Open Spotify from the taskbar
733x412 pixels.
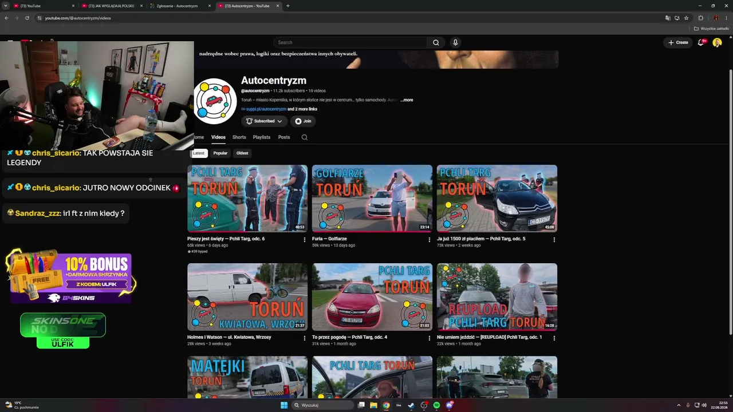436,405
